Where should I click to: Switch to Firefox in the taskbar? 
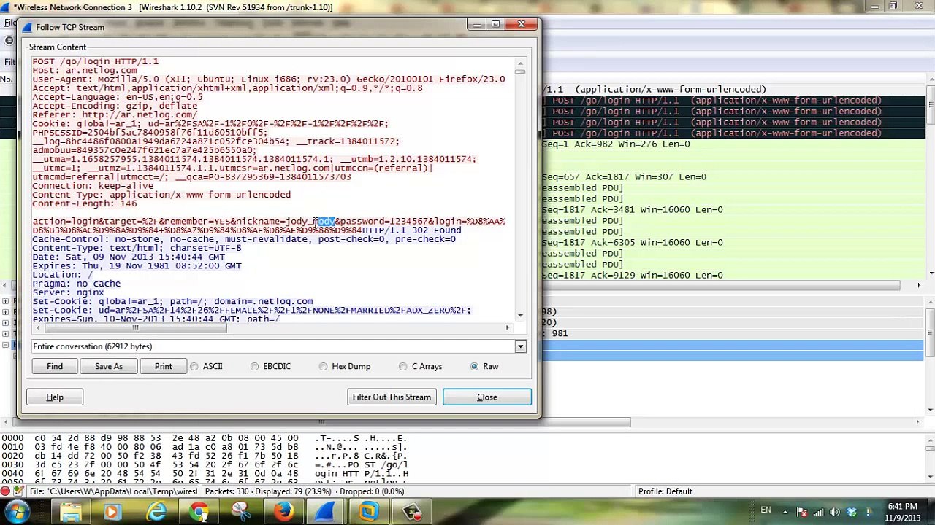(x=283, y=512)
